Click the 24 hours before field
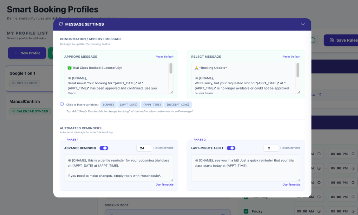The width and height of the screenshot is (358, 215). tap(144, 148)
